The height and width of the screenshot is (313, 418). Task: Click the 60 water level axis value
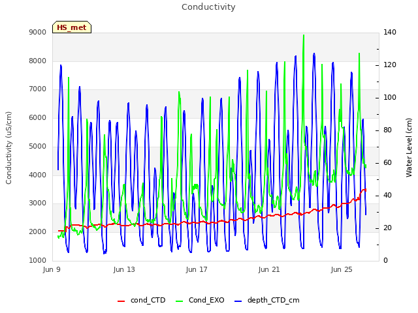(x=387, y=163)
